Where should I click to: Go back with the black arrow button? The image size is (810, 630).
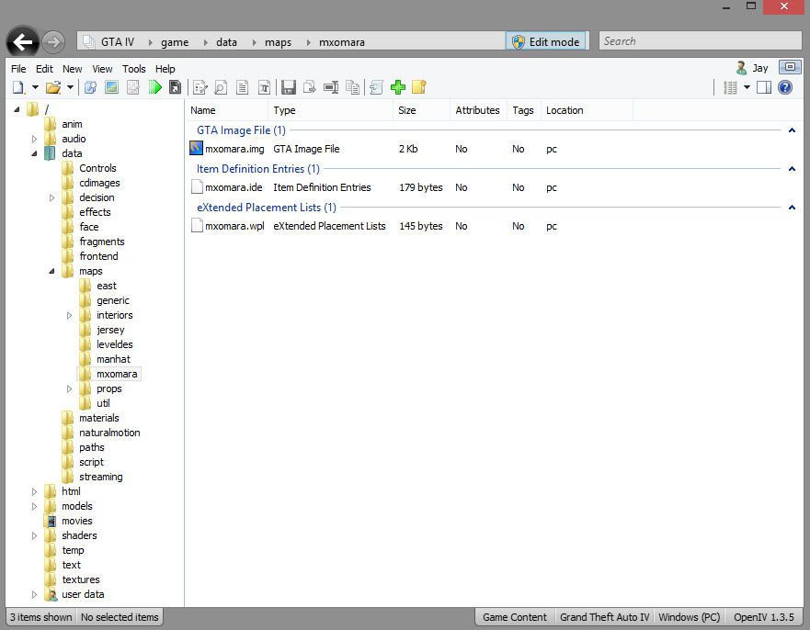(x=23, y=42)
